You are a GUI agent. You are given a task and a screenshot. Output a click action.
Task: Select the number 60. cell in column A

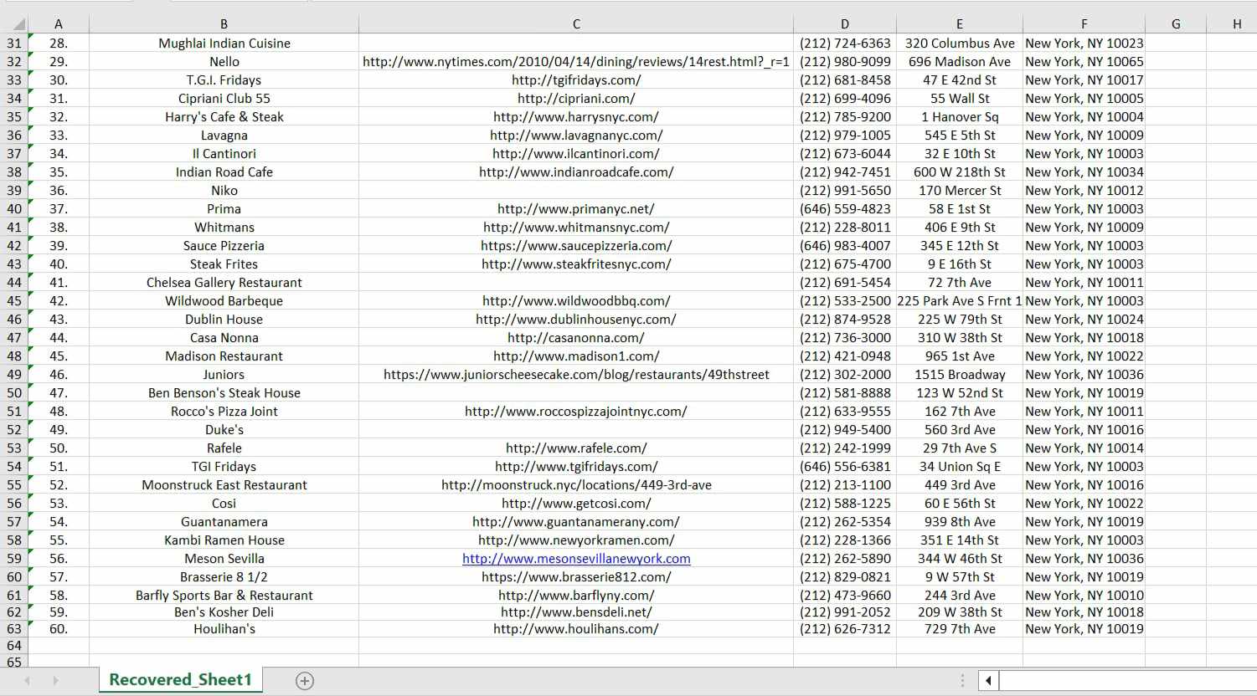click(59, 629)
